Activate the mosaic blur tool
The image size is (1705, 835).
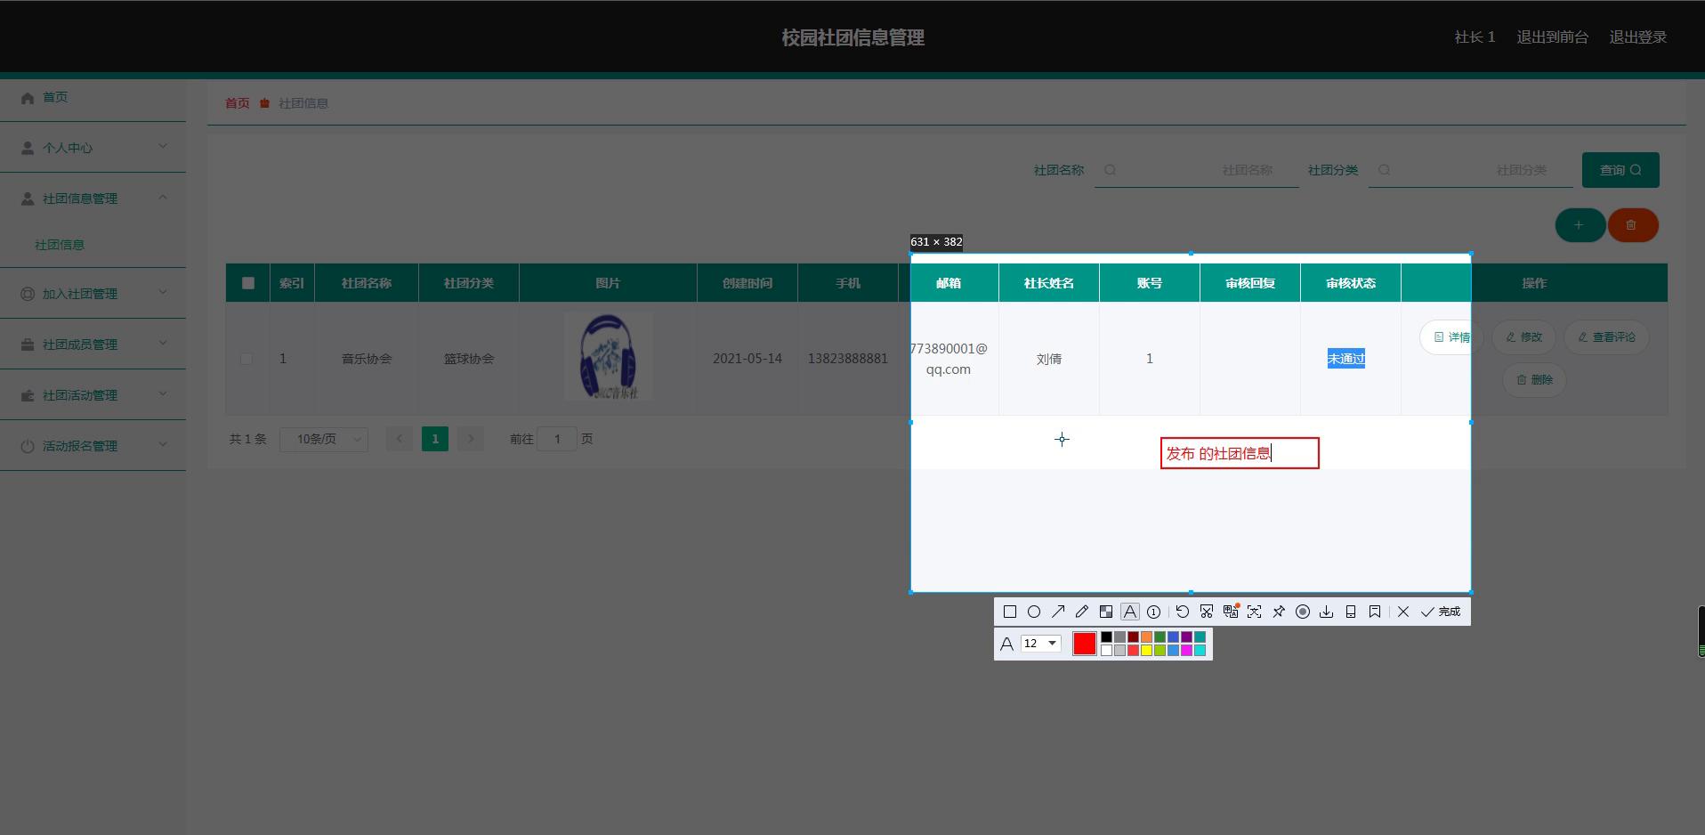(1106, 612)
